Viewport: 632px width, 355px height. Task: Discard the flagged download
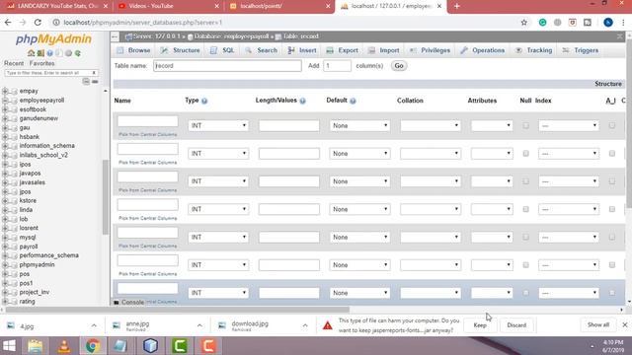point(516,325)
